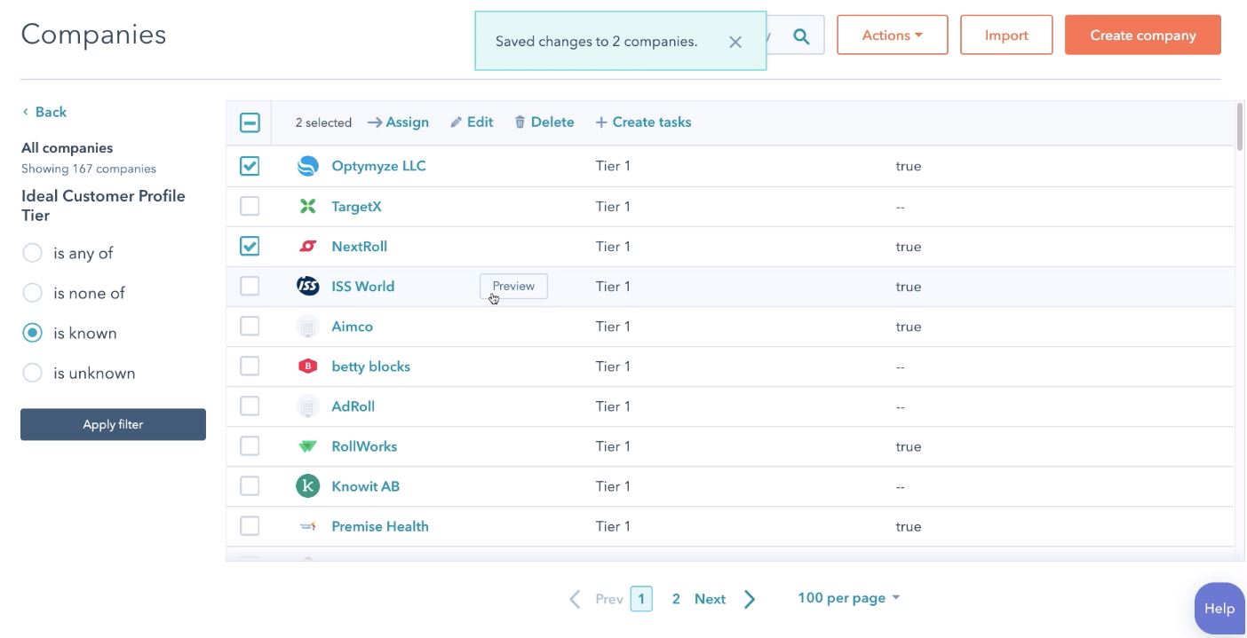Select the 'is known' filter option
This screenshot has width=1247, height=638.
click(32, 333)
